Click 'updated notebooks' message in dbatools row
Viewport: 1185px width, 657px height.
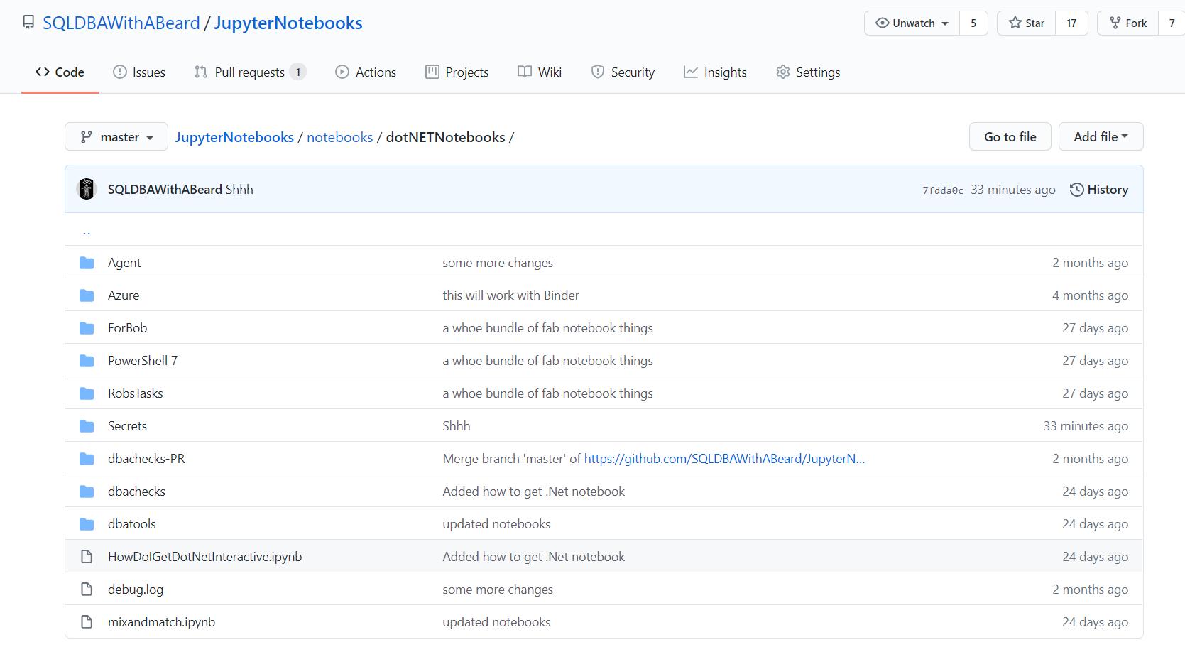(497, 524)
